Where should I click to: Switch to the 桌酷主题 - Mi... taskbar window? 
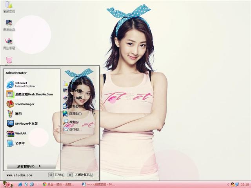[98, 184]
